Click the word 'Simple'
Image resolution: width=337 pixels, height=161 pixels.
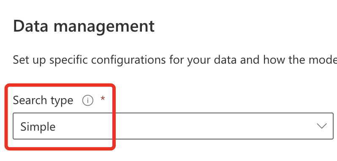pyautogui.click(x=38, y=127)
